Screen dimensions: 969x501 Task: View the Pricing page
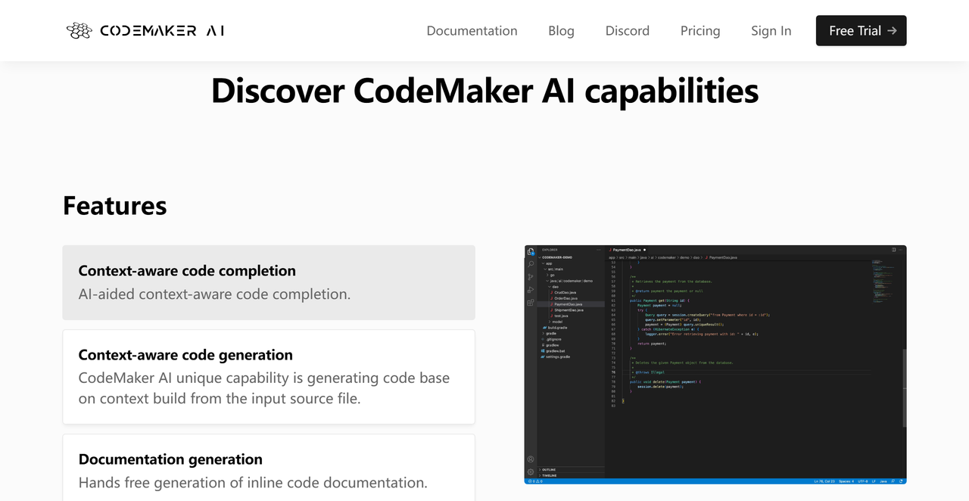click(x=700, y=31)
